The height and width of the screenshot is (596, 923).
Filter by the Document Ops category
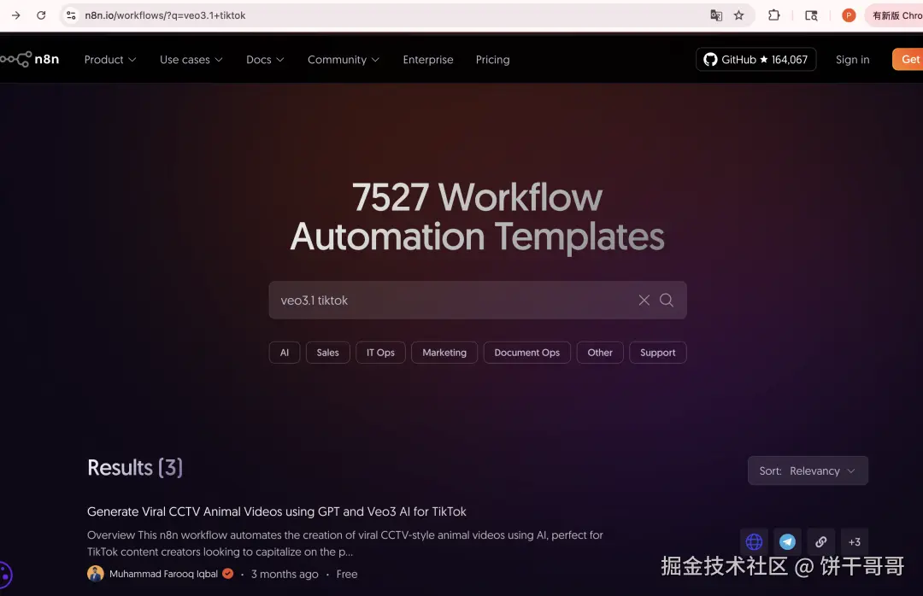click(x=526, y=353)
